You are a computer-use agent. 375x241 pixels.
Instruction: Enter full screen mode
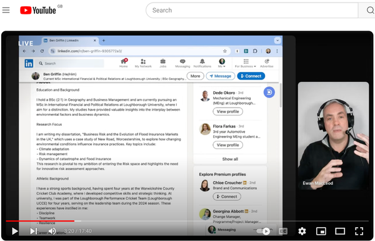coord(359,231)
